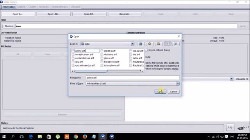Click the hypothyroid.arff file icon
Screen dimensions: 250x140
click(x=102, y=62)
